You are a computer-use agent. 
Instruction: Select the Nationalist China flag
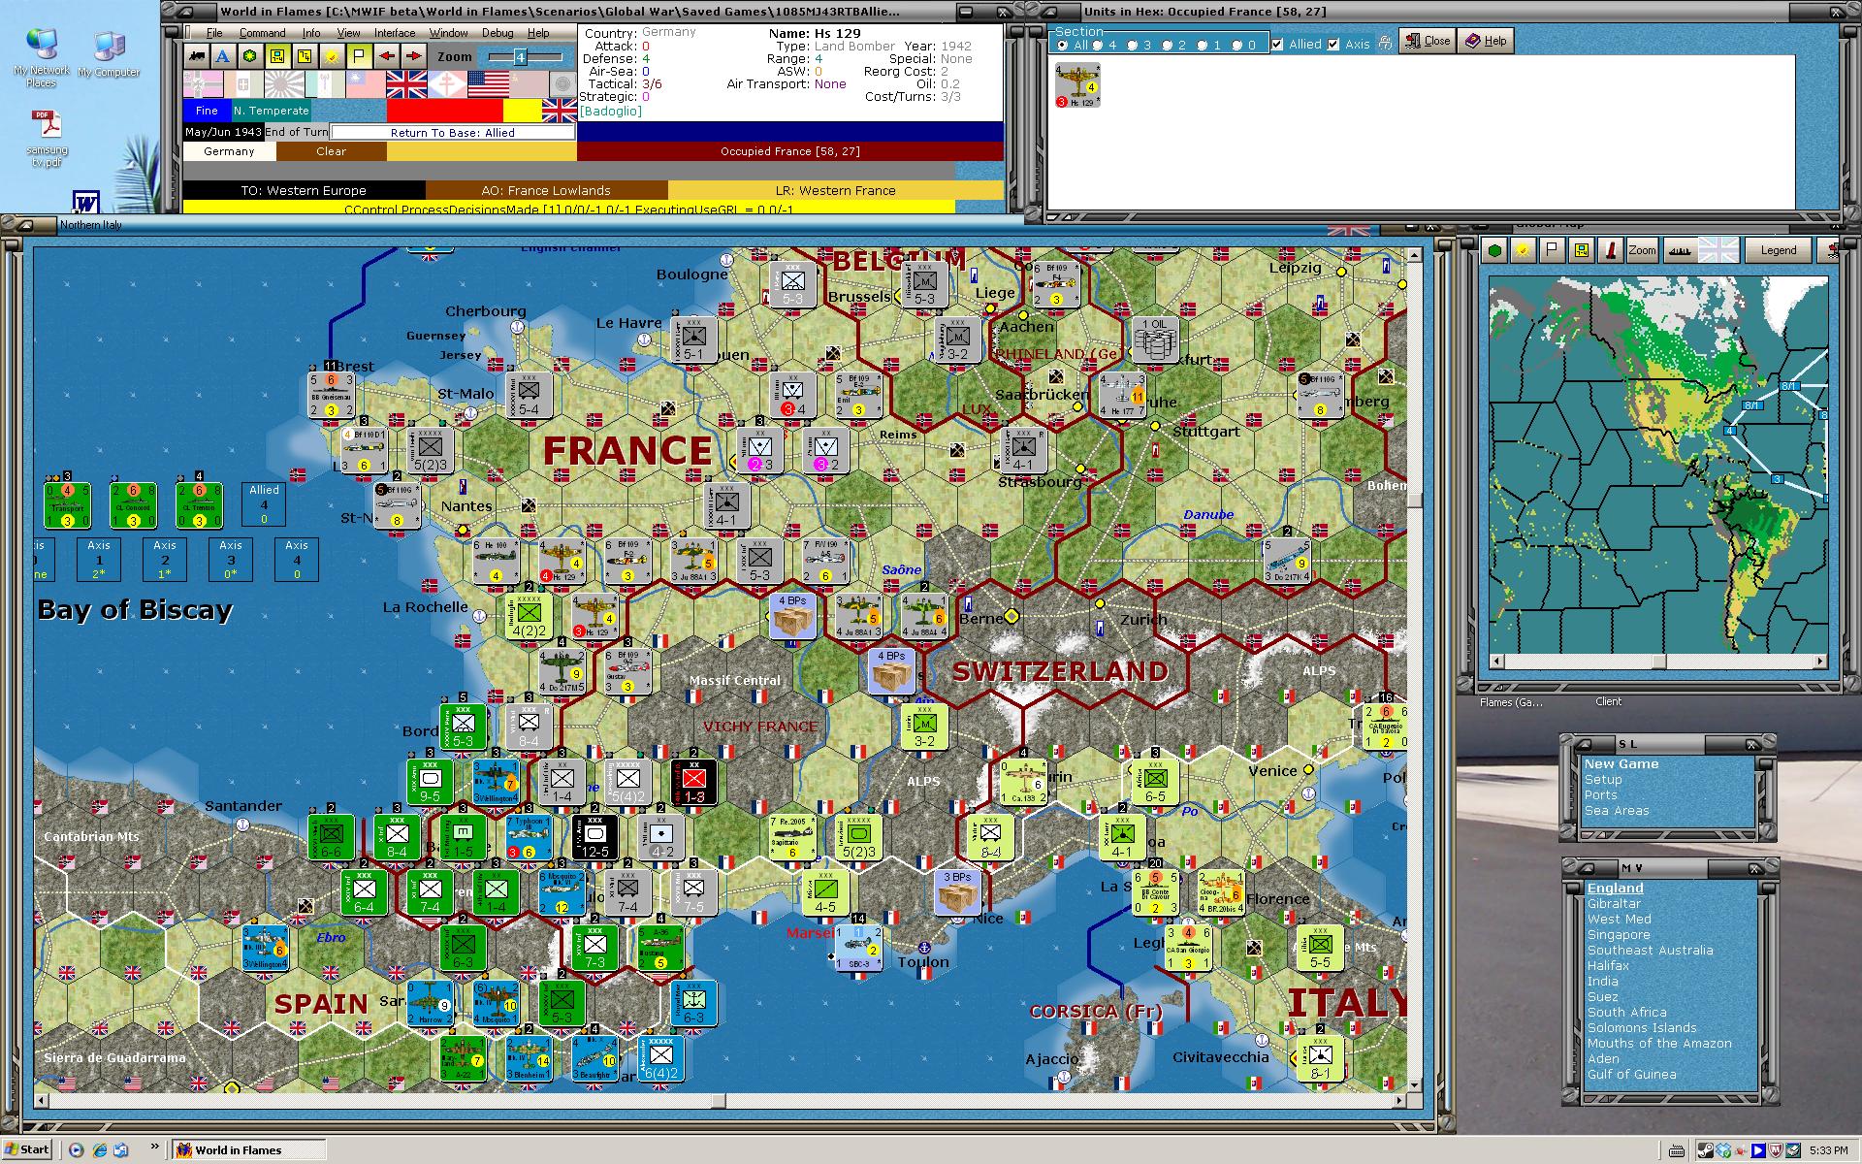366,84
